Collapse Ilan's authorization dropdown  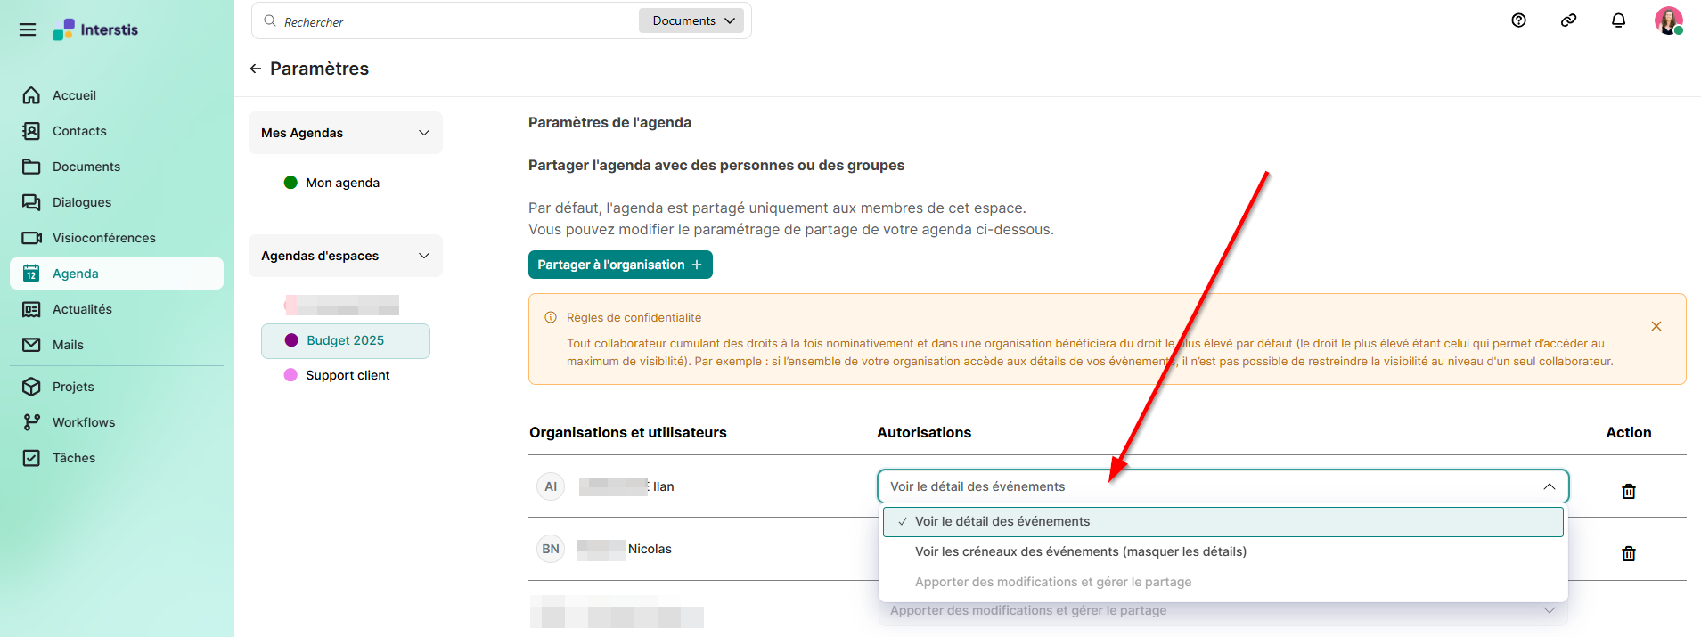click(1550, 486)
